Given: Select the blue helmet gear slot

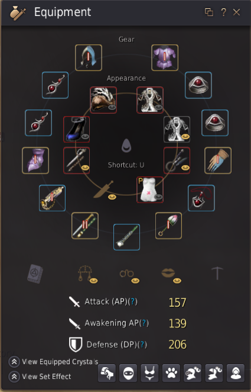Looking at the screenshot, I should click(x=89, y=58).
